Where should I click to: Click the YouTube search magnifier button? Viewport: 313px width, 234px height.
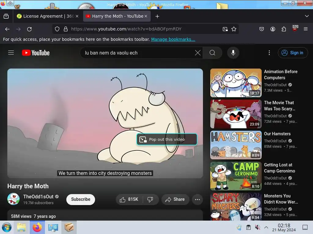point(212,53)
